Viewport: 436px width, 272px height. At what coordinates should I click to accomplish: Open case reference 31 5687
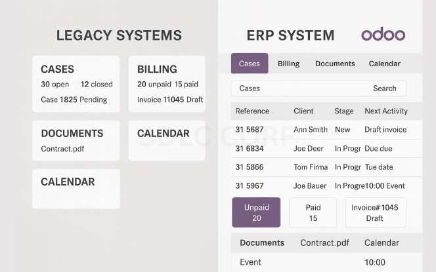pyautogui.click(x=250, y=130)
